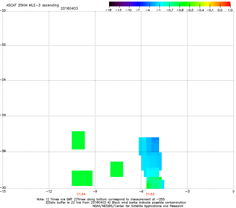Click the -12 longitude axis label
236x208 pixels.
point(49,192)
